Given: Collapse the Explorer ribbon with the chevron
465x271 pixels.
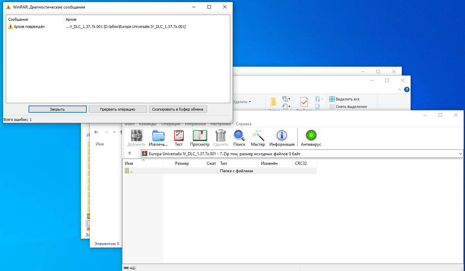Looking at the screenshot, I should tap(400, 90).
